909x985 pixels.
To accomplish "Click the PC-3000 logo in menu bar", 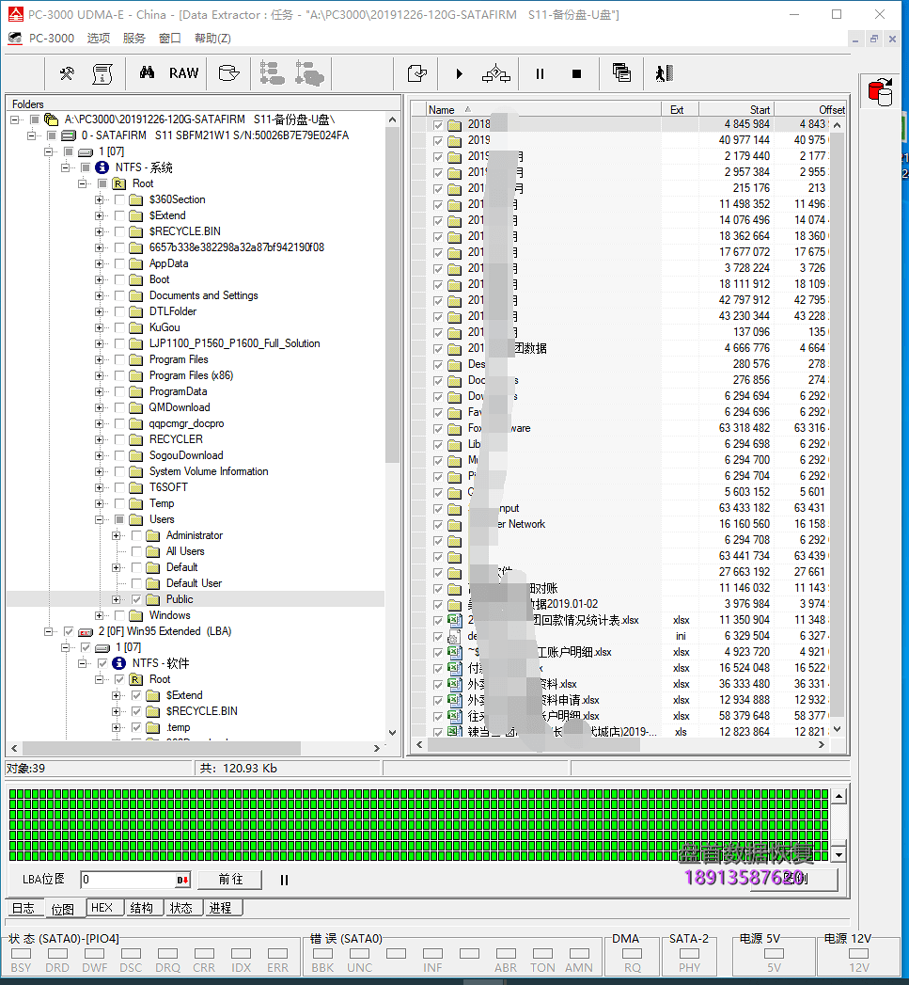I will coord(15,39).
